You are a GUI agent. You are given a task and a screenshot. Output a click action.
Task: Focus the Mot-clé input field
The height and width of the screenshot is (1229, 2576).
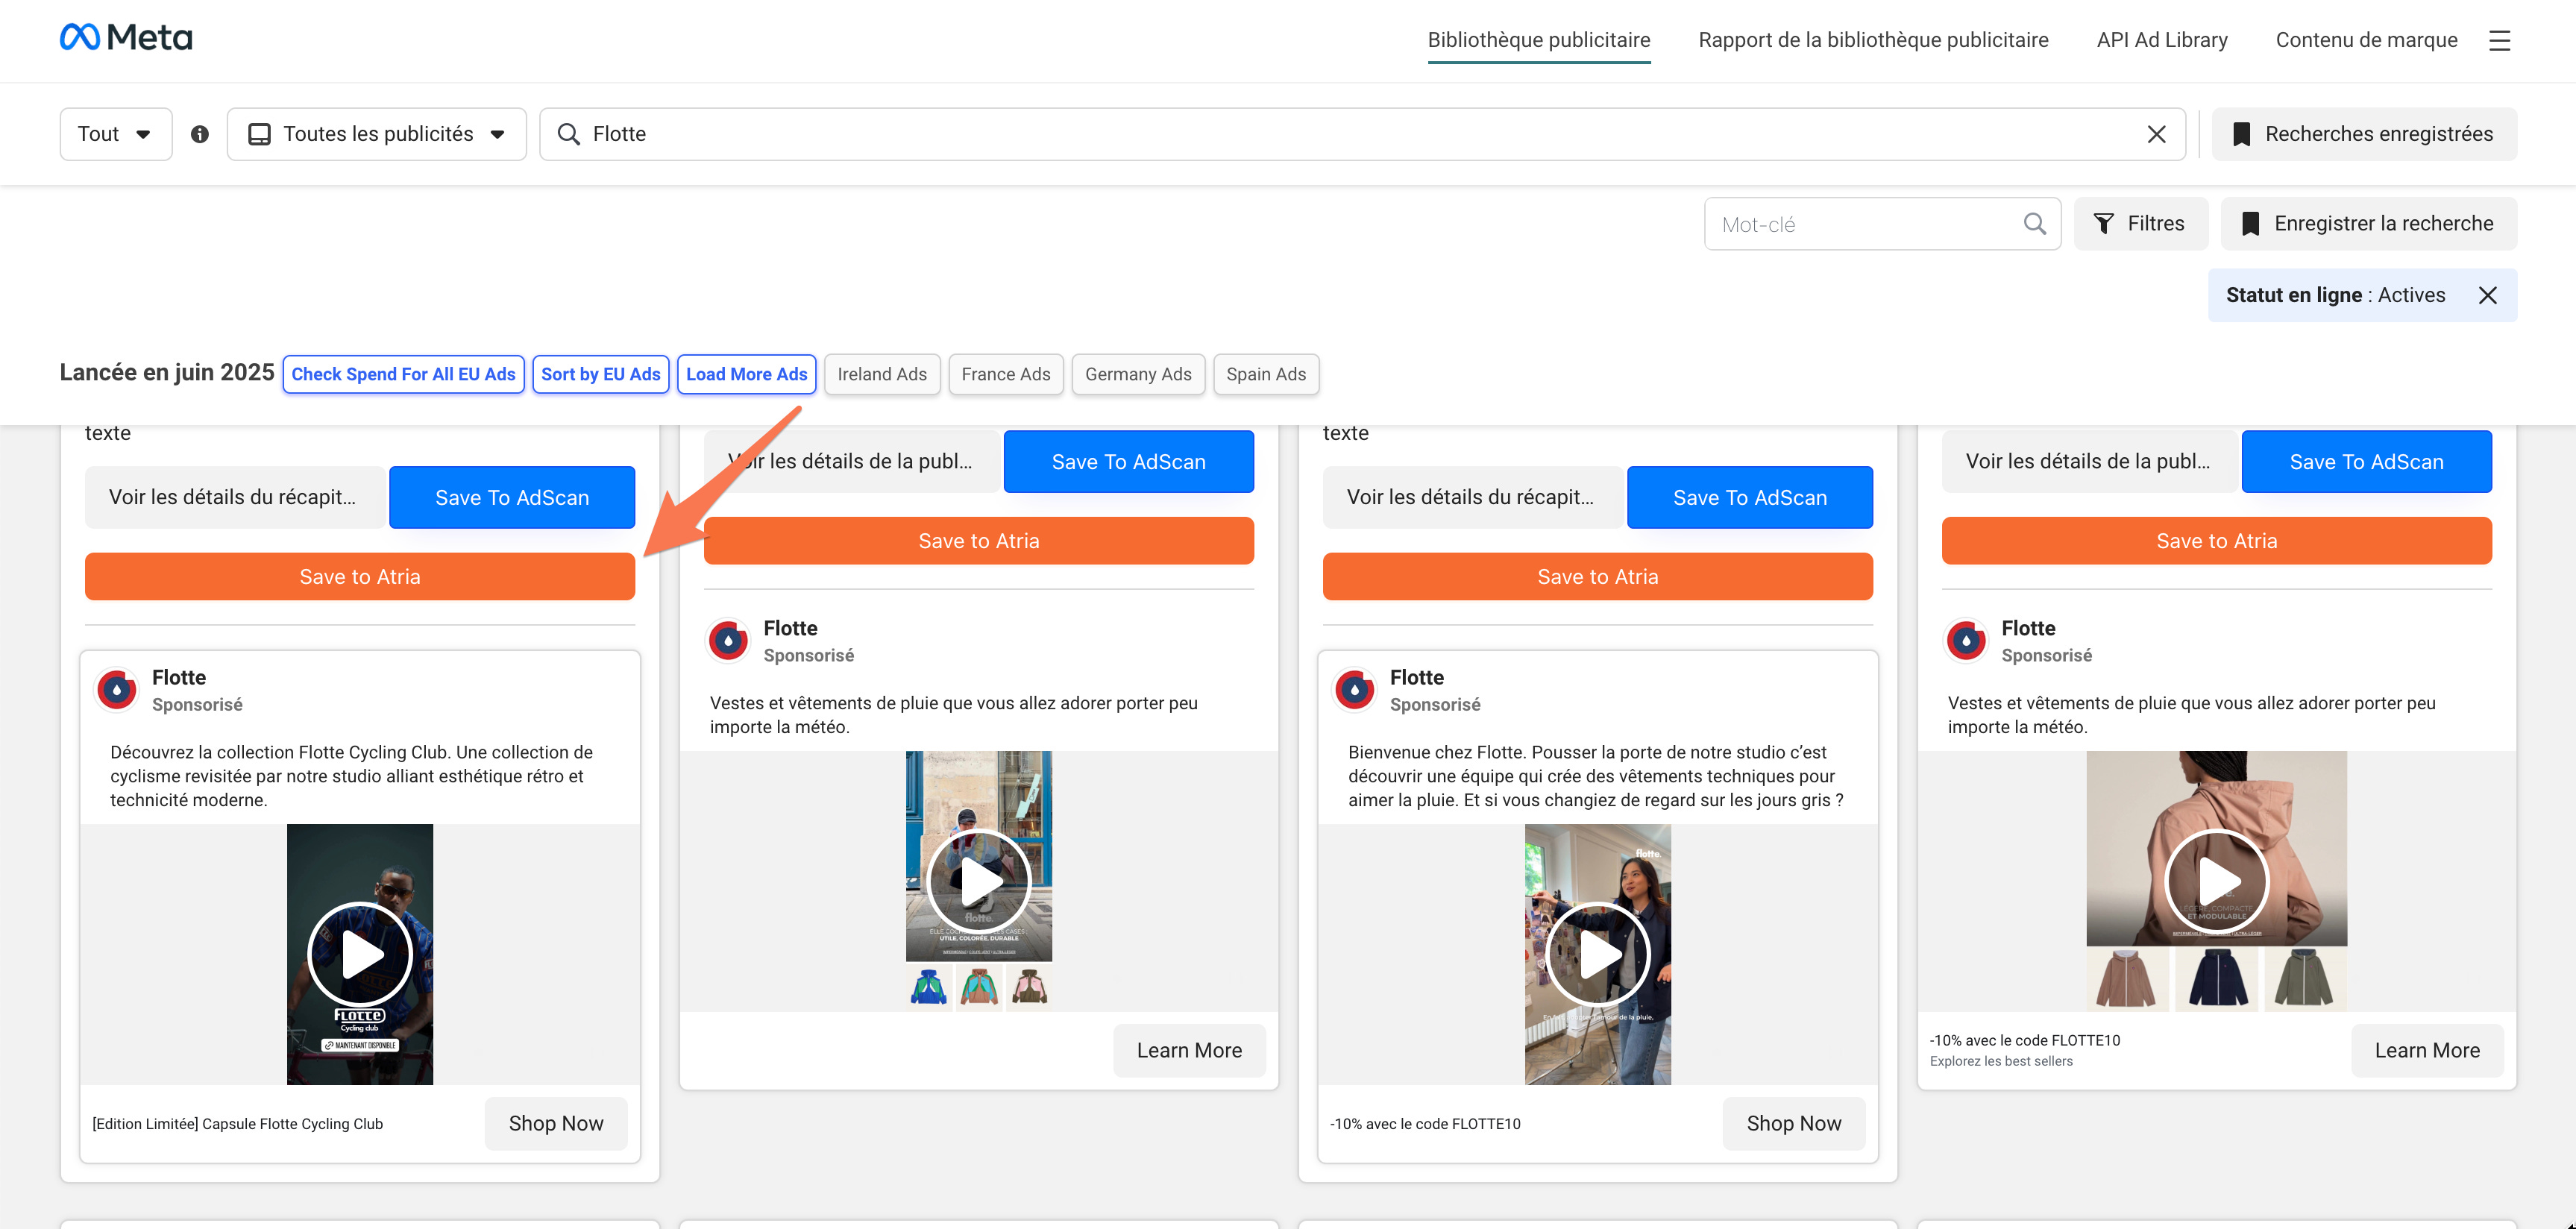point(1860,224)
